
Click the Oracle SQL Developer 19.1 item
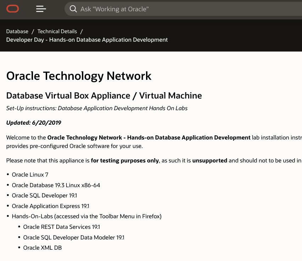click(44, 196)
